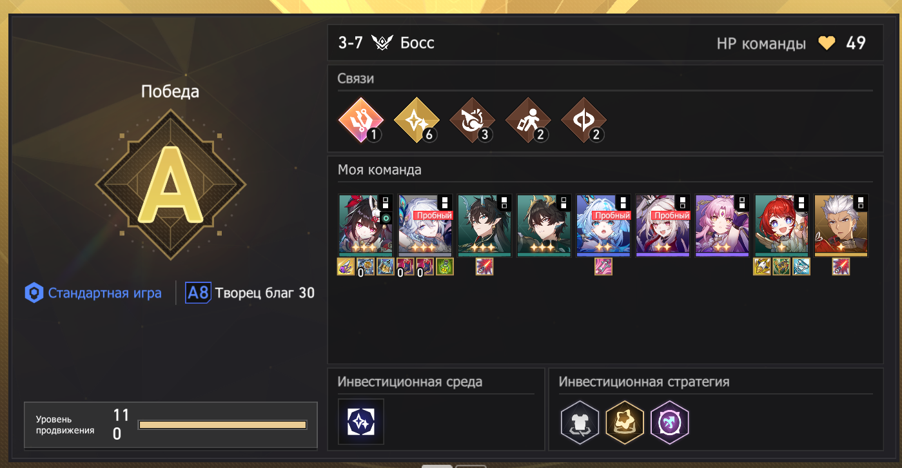902x468 pixels.
Task: Select the loop-symbol bond icon with count 2
Action: [x=584, y=120]
